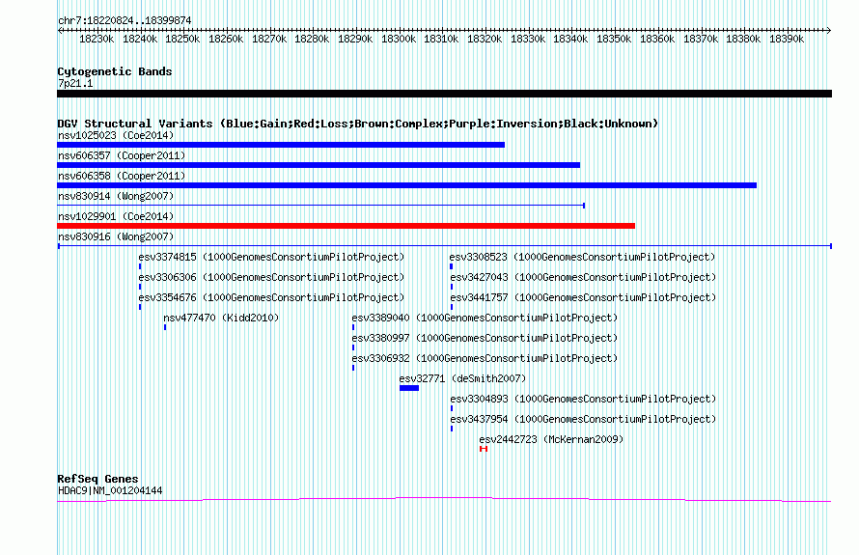The image size is (859, 555).
Task: Click the 18390k ruler tick label
Action: click(787, 39)
